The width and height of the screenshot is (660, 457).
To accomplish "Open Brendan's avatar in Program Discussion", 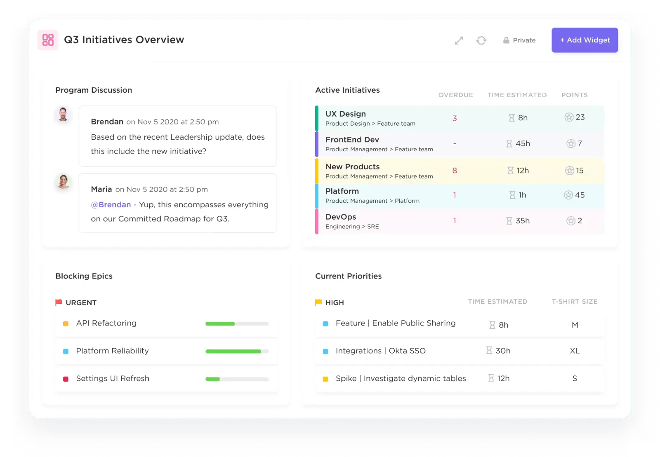I will click(x=63, y=115).
